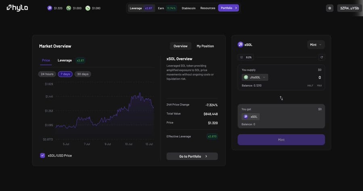Click the Portfolio button in the top nav
The image size is (363, 191).
(x=229, y=8)
